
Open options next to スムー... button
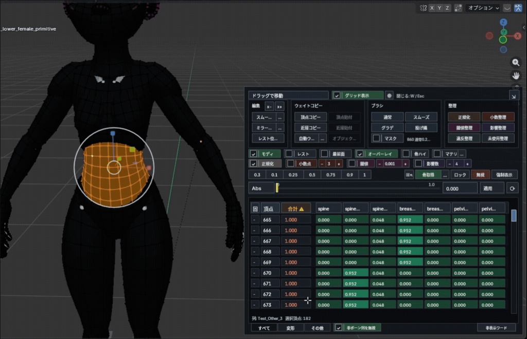pos(279,117)
